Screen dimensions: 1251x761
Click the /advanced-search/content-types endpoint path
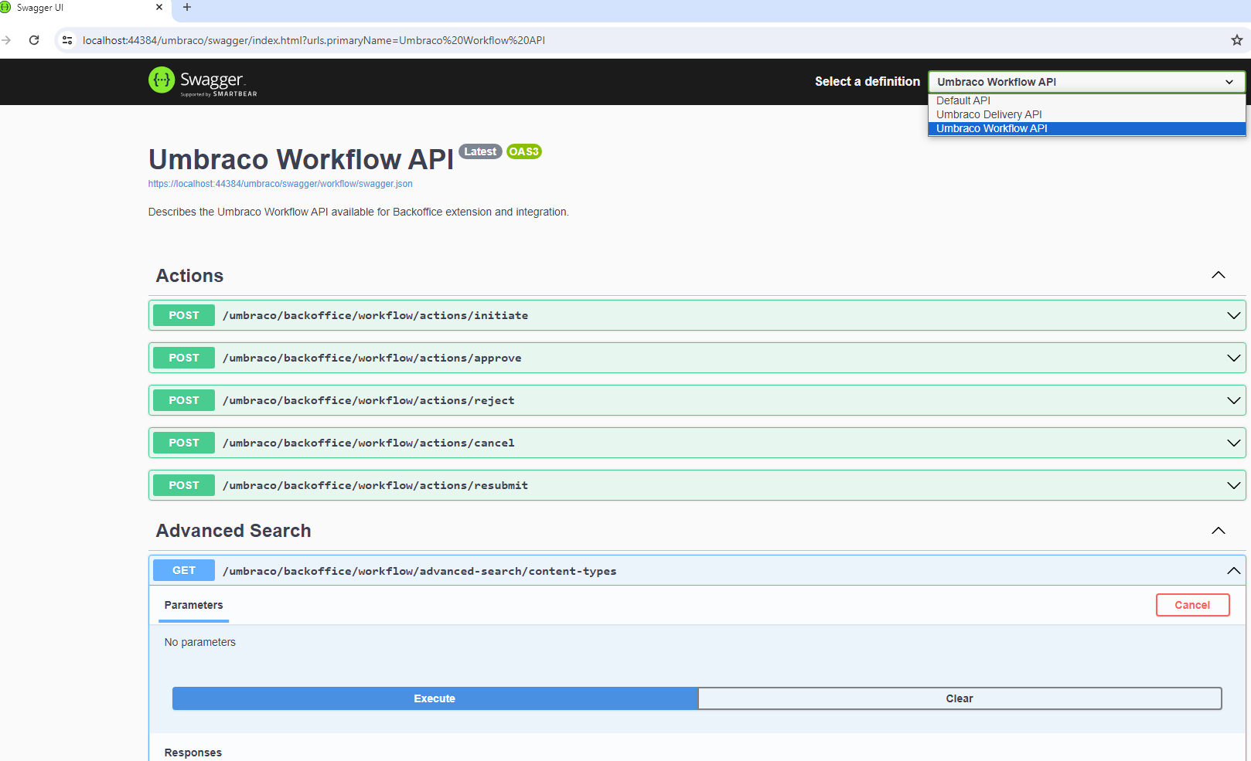pos(420,571)
